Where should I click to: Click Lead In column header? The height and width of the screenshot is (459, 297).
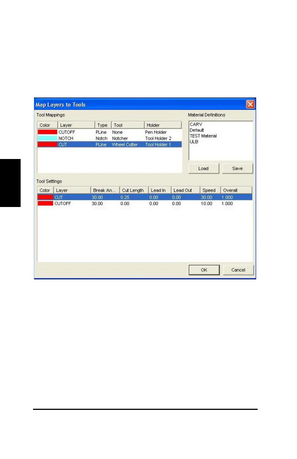point(160,190)
